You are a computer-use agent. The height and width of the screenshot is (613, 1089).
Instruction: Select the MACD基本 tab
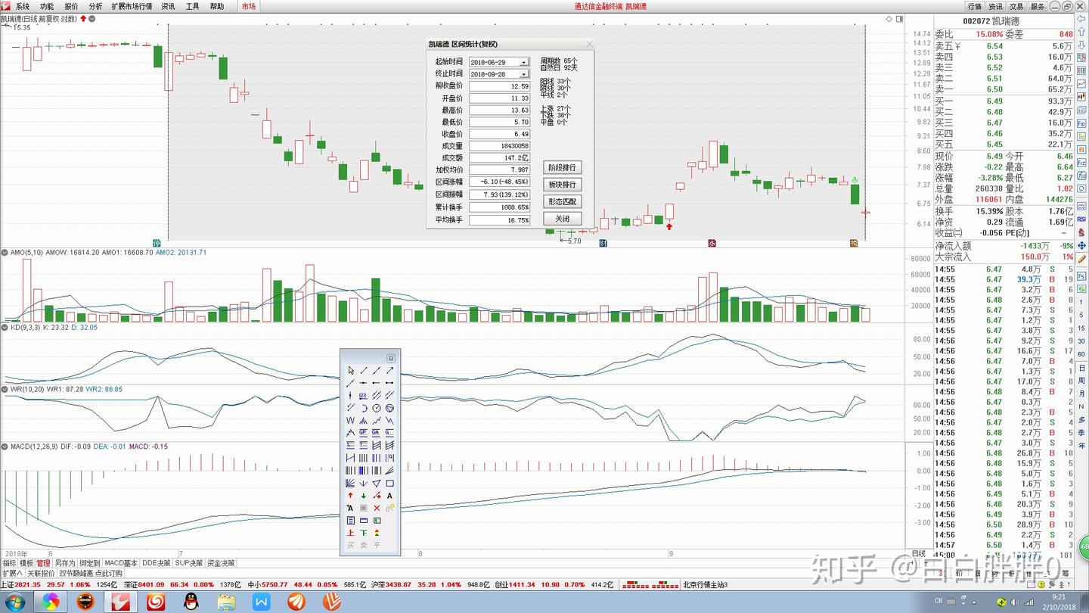click(121, 563)
